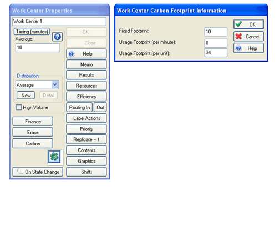Click Help button in Work Center Properties
The height and width of the screenshot is (246, 280).
pyautogui.click(x=86, y=54)
